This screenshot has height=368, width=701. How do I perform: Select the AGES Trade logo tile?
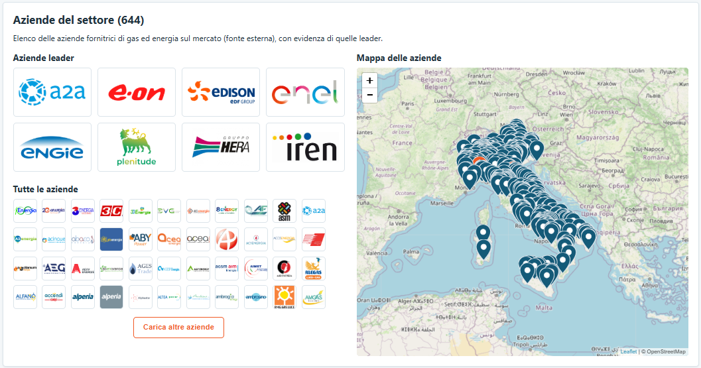point(141,269)
